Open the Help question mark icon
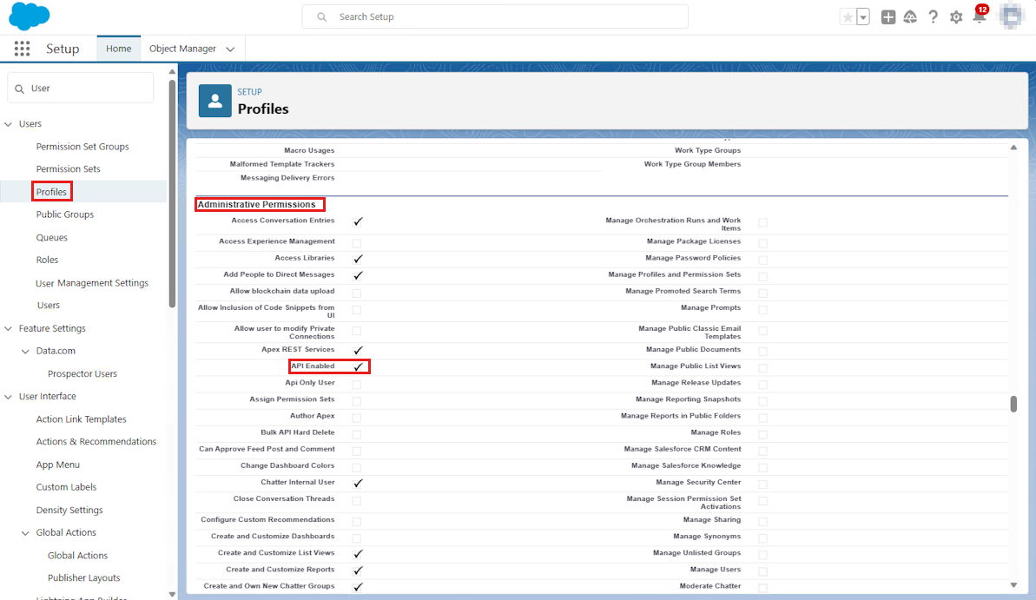The height and width of the screenshot is (600, 1036). pos(933,17)
